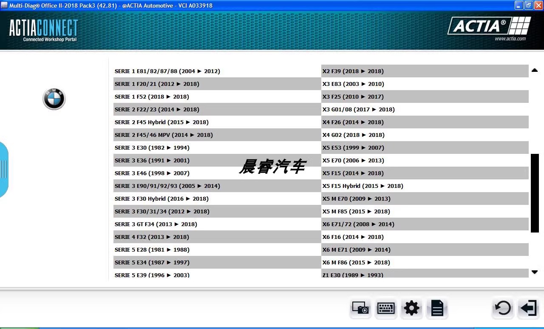
Task: Click the exit door icon
Action: [x=529, y=308]
